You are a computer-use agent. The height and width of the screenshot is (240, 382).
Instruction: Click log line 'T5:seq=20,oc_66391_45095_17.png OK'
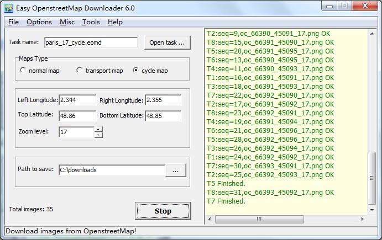click(270, 51)
